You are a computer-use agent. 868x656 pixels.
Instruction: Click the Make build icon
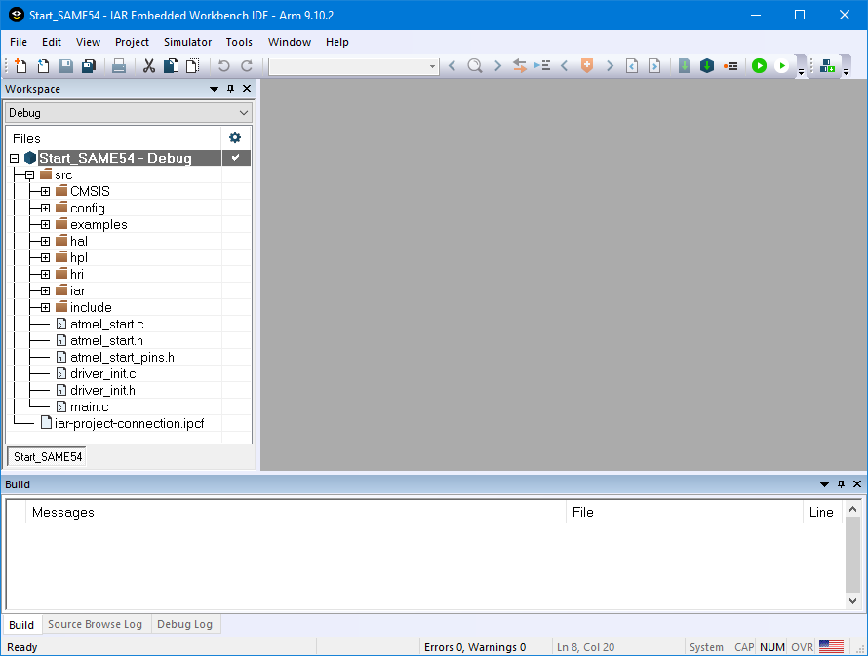point(707,66)
